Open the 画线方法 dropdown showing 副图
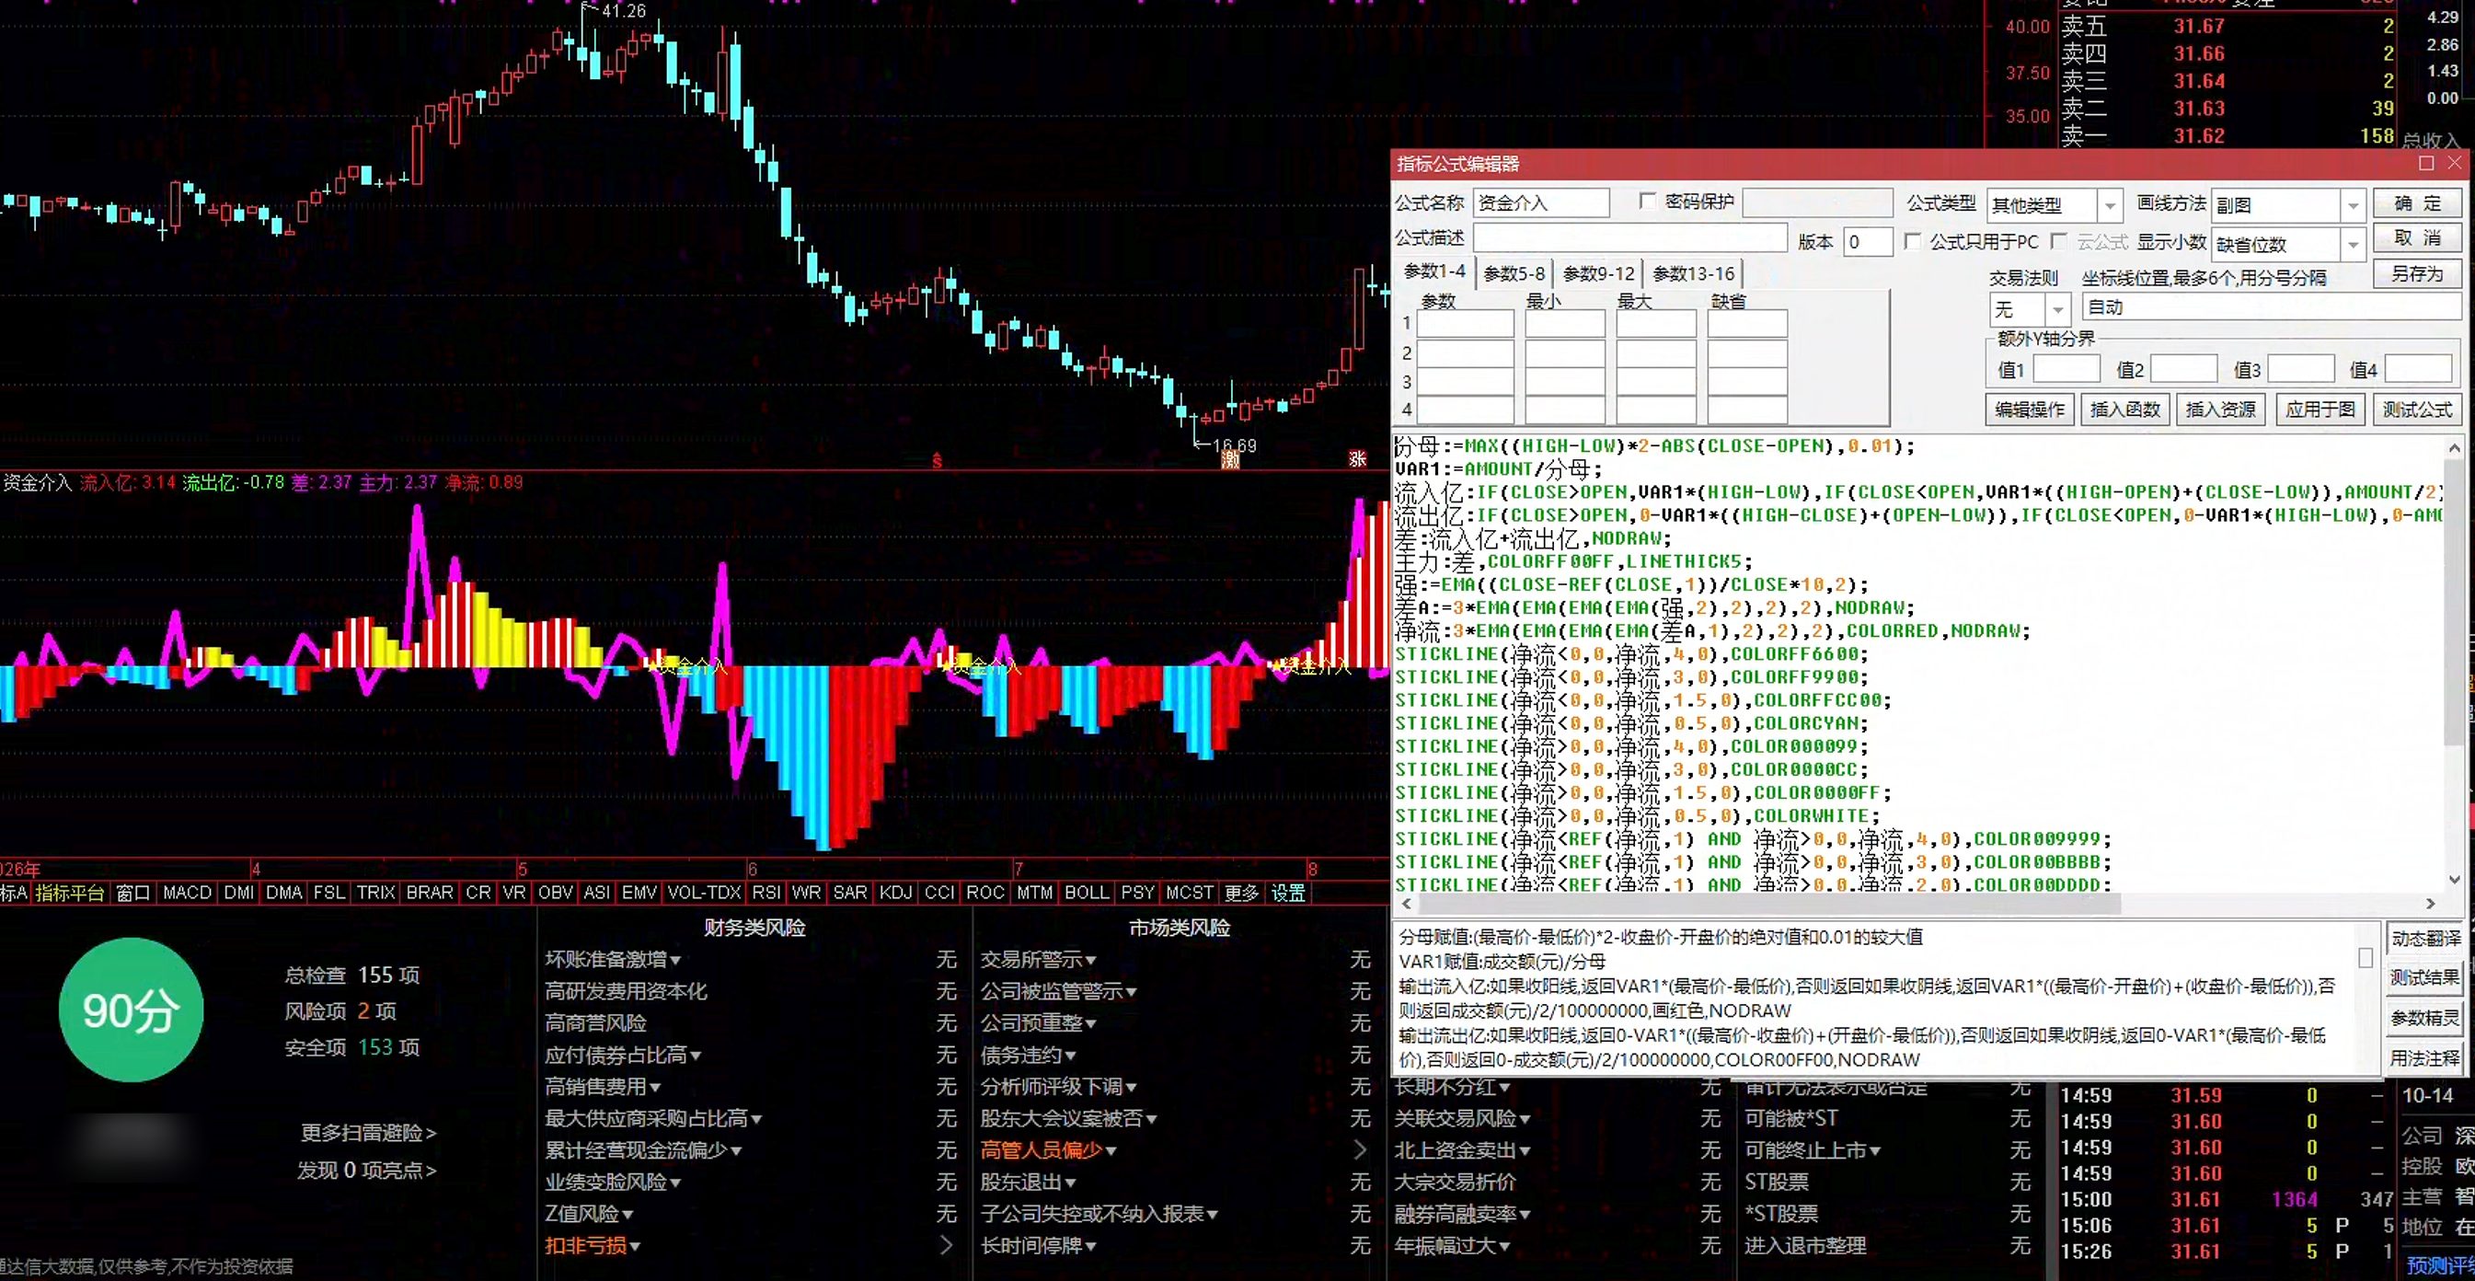Viewport: 2475px width, 1281px height. tap(2353, 204)
